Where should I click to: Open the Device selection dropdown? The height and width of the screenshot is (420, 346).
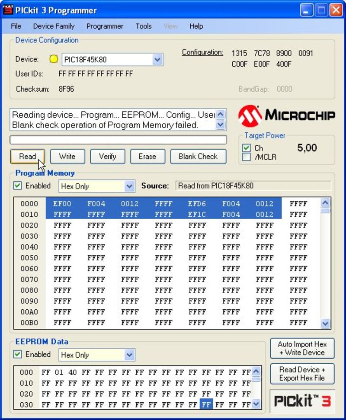click(x=157, y=59)
